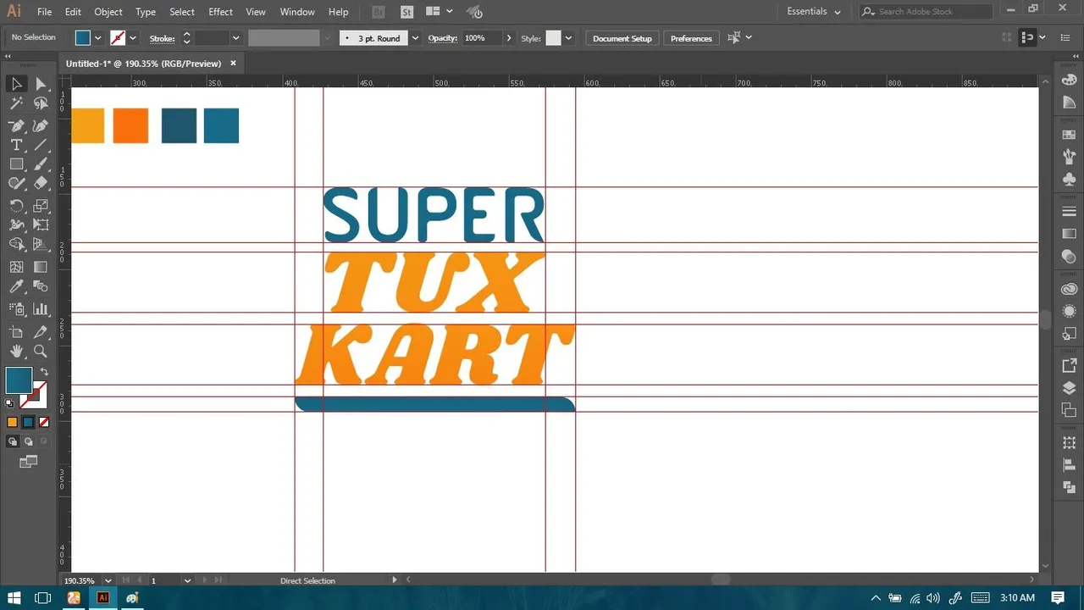Set paint type to None

(x=44, y=422)
